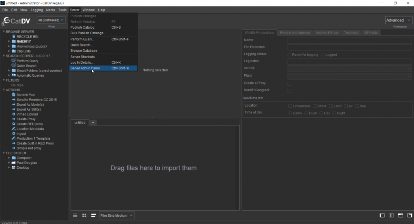
Task: Choose Bulk Publish Catalogs... from the Server menu
Action: (103, 33)
